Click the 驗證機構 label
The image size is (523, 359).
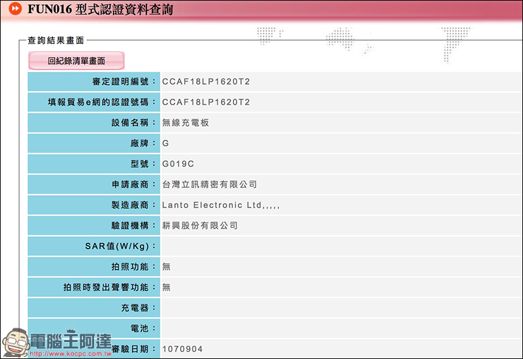point(133,226)
